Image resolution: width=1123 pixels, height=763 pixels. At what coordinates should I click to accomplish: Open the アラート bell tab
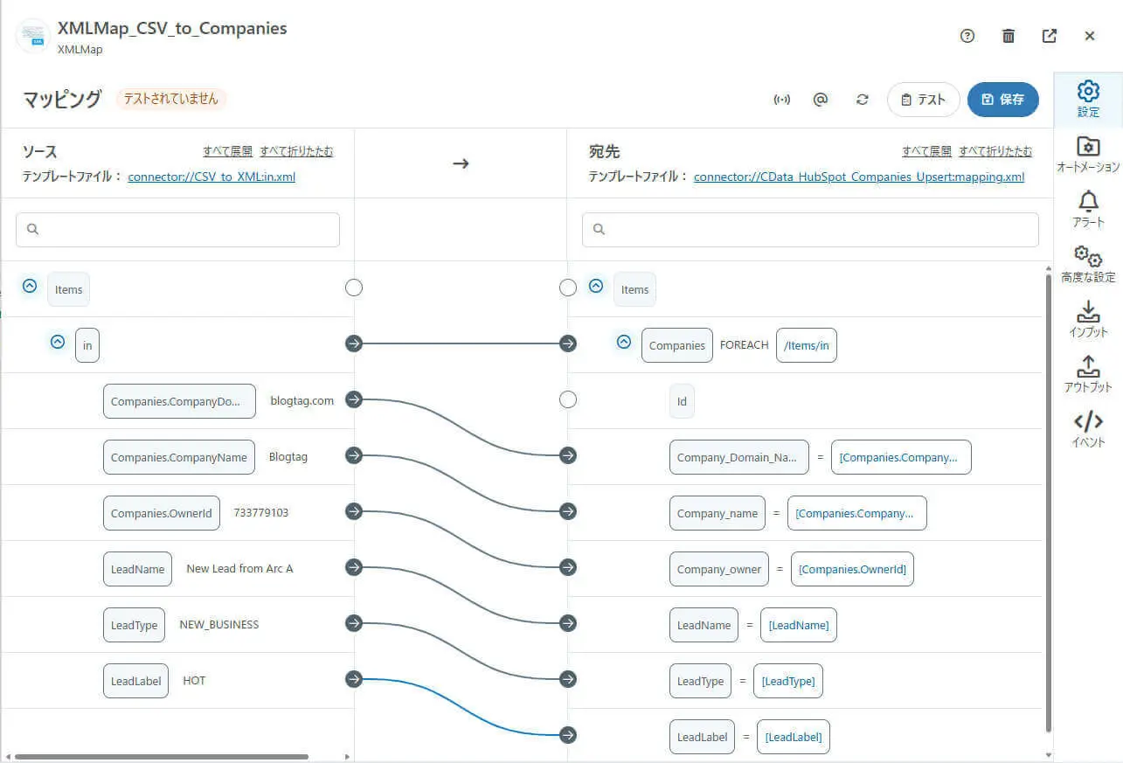[1088, 209]
